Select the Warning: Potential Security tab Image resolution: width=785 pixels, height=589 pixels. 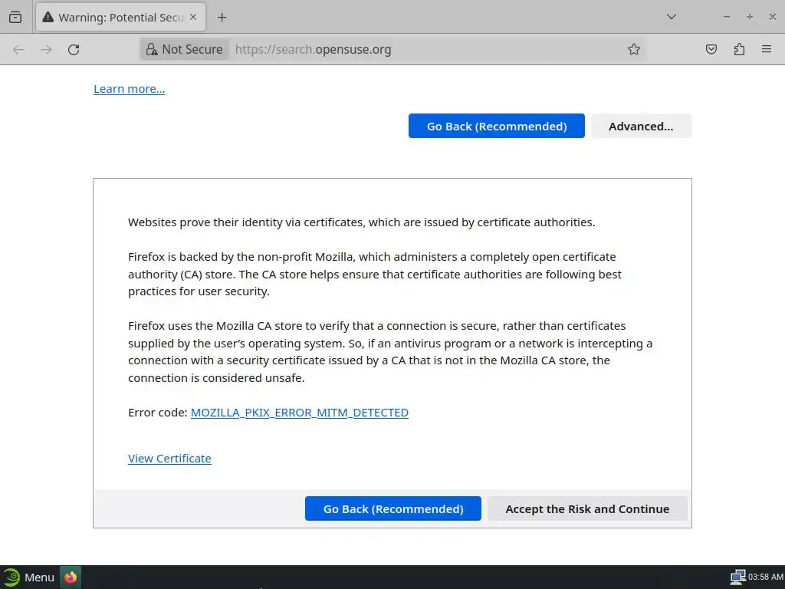[120, 17]
